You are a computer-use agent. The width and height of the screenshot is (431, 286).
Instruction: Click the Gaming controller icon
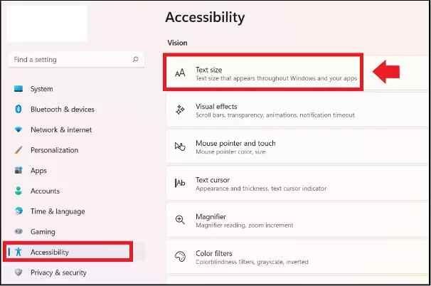[18, 232]
